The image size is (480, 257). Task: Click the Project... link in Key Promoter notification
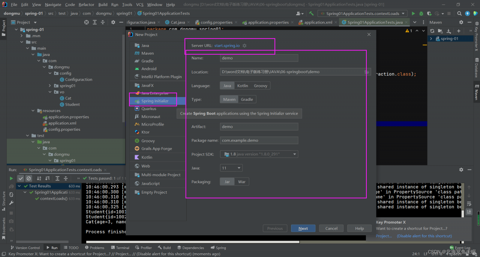tap(384, 236)
